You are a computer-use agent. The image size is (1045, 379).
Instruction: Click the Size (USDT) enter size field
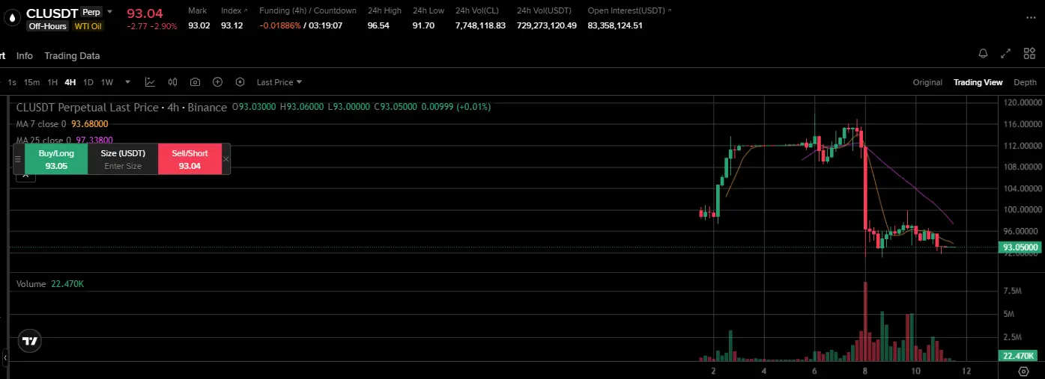pos(123,159)
